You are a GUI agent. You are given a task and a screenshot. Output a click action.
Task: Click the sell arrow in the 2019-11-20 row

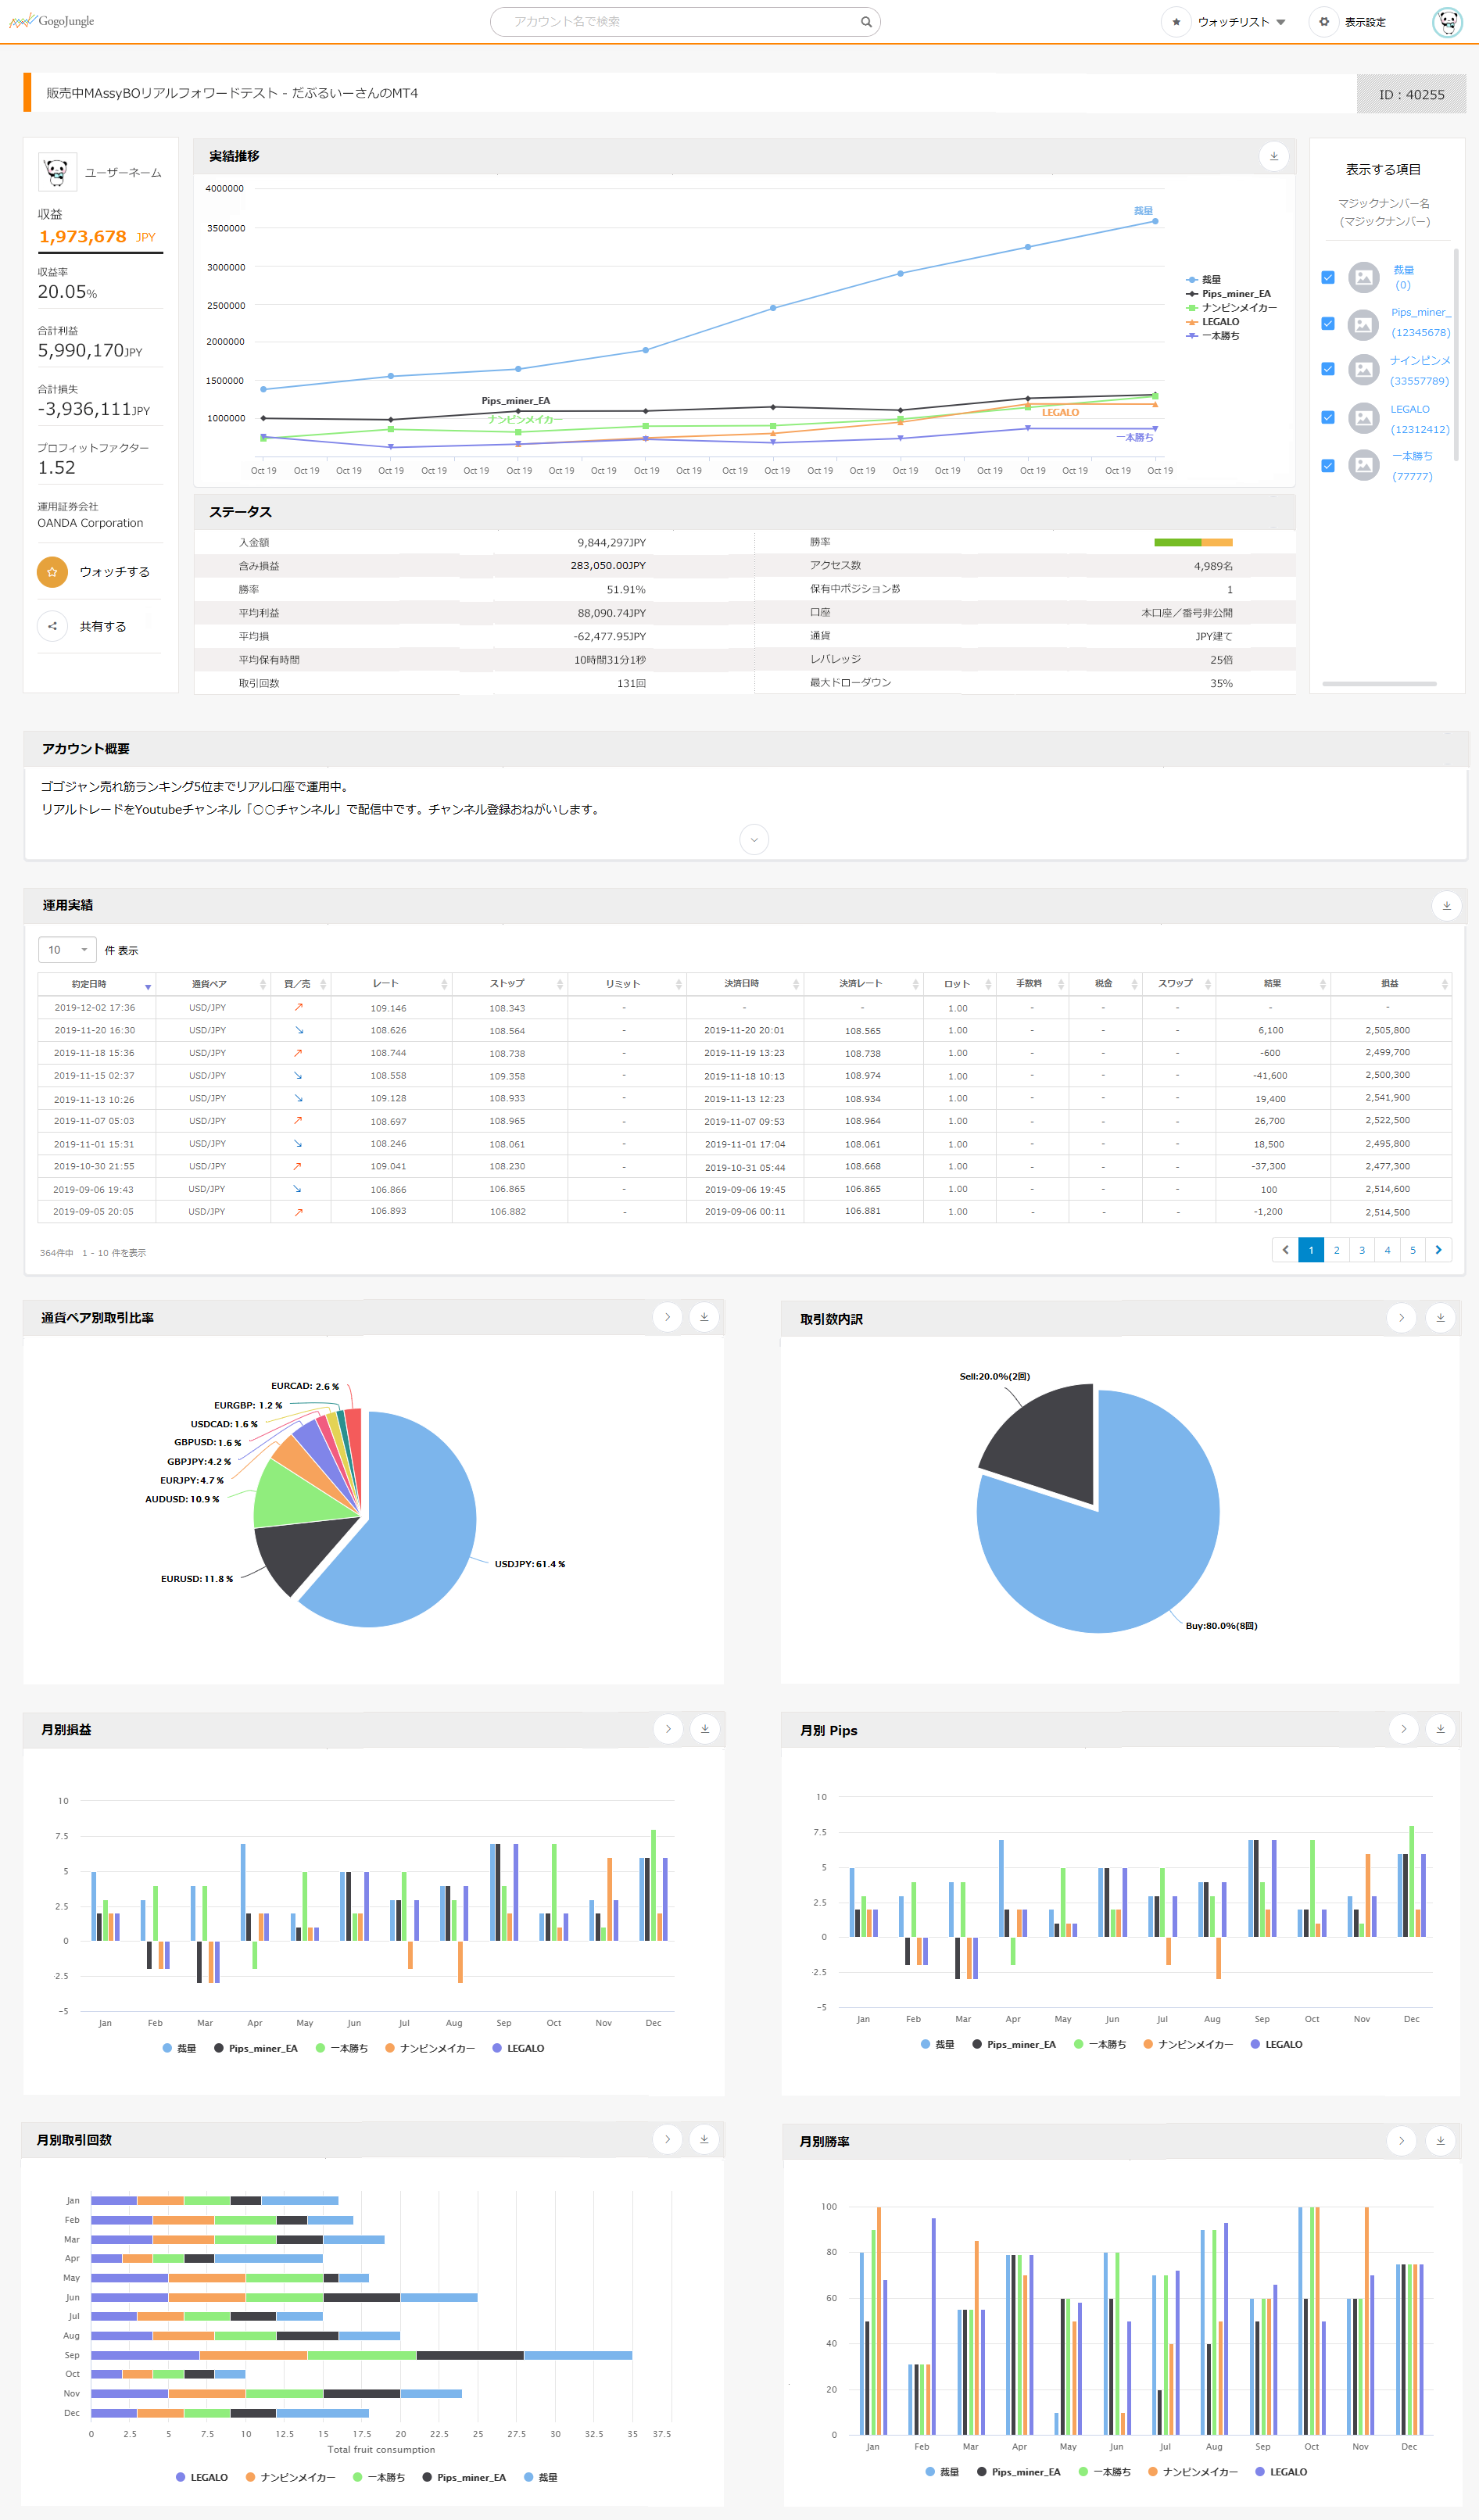tap(299, 1030)
